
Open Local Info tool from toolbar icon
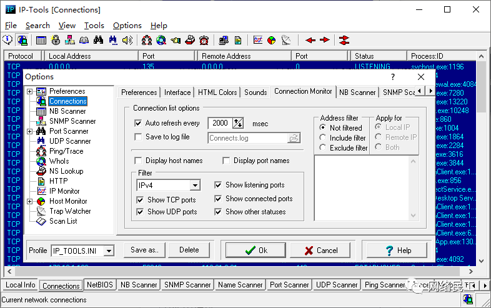point(7,40)
